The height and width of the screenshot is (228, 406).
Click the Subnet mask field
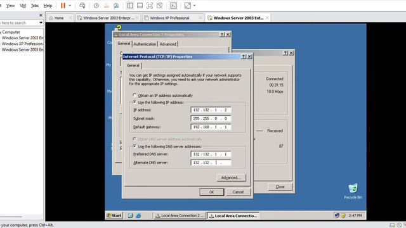(211, 118)
